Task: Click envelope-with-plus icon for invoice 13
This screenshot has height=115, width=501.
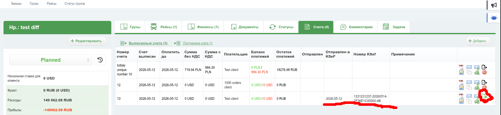Action: (476, 96)
